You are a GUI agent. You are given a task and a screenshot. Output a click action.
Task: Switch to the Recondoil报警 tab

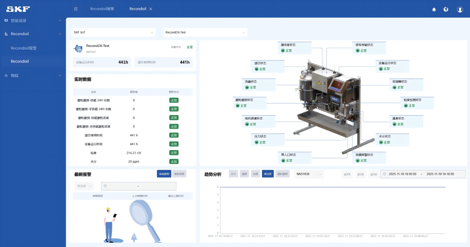click(x=102, y=9)
